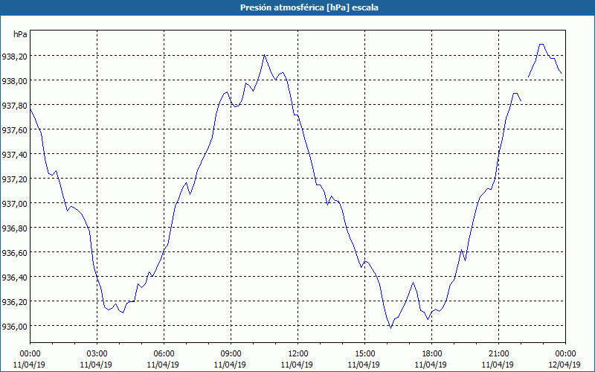
Task: Click the curve minimum just after 15:00
Action: 391,328
